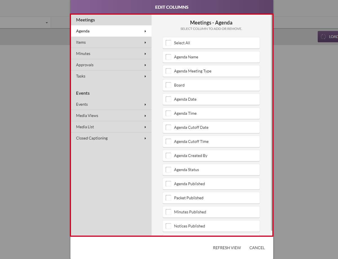Open the Minutes column category
Screen dimensions: 338x259
(x=111, y=54)
